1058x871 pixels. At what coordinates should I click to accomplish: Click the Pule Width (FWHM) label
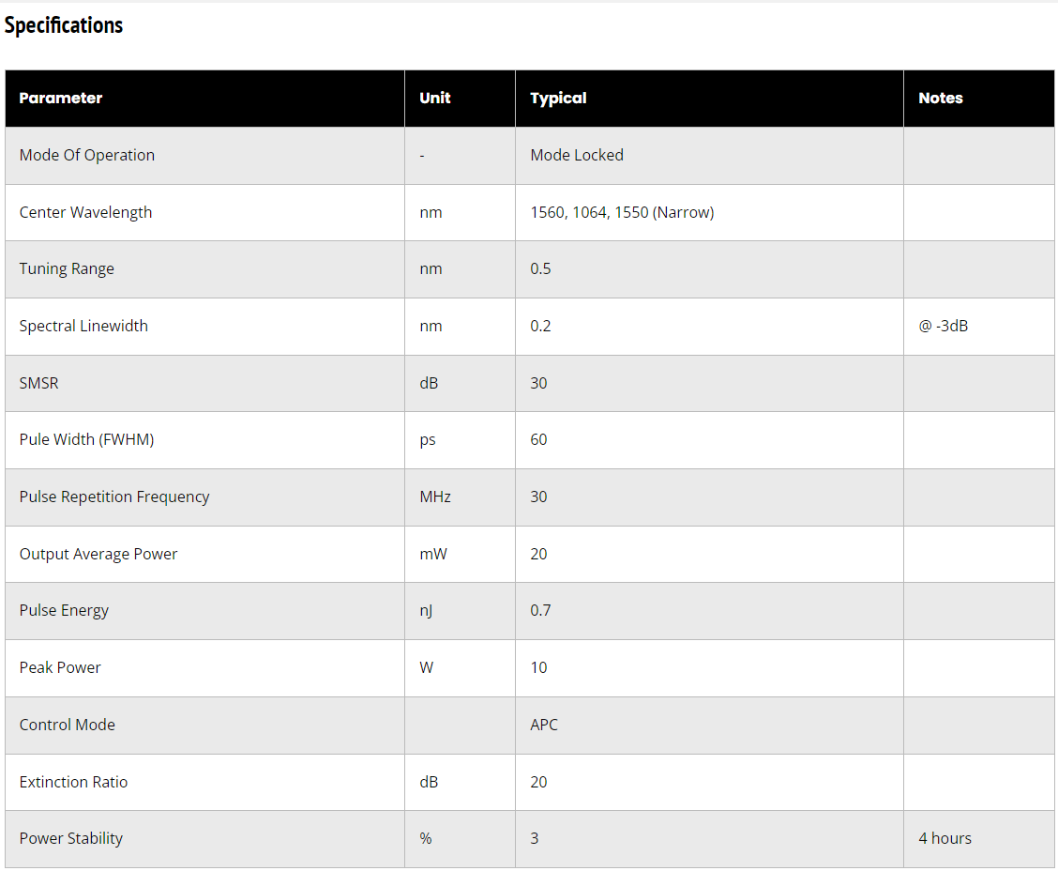pos(86,439)
